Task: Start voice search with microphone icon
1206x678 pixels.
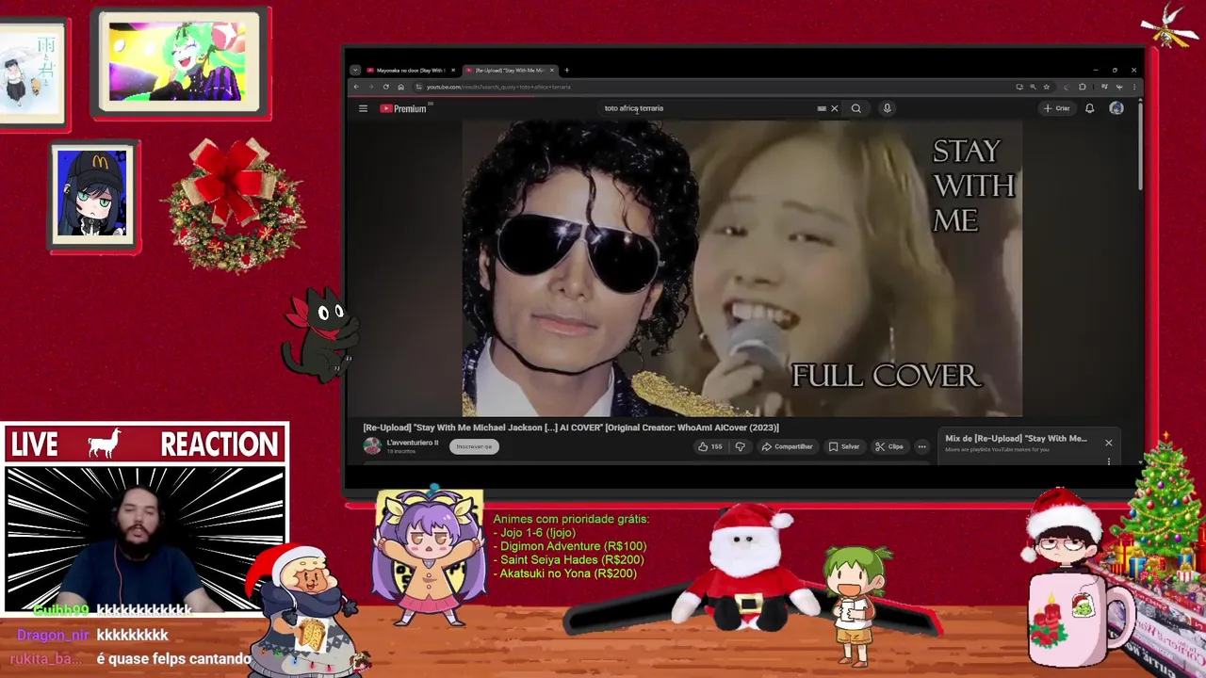Action: pyautogui.click(x=887, y=108)
